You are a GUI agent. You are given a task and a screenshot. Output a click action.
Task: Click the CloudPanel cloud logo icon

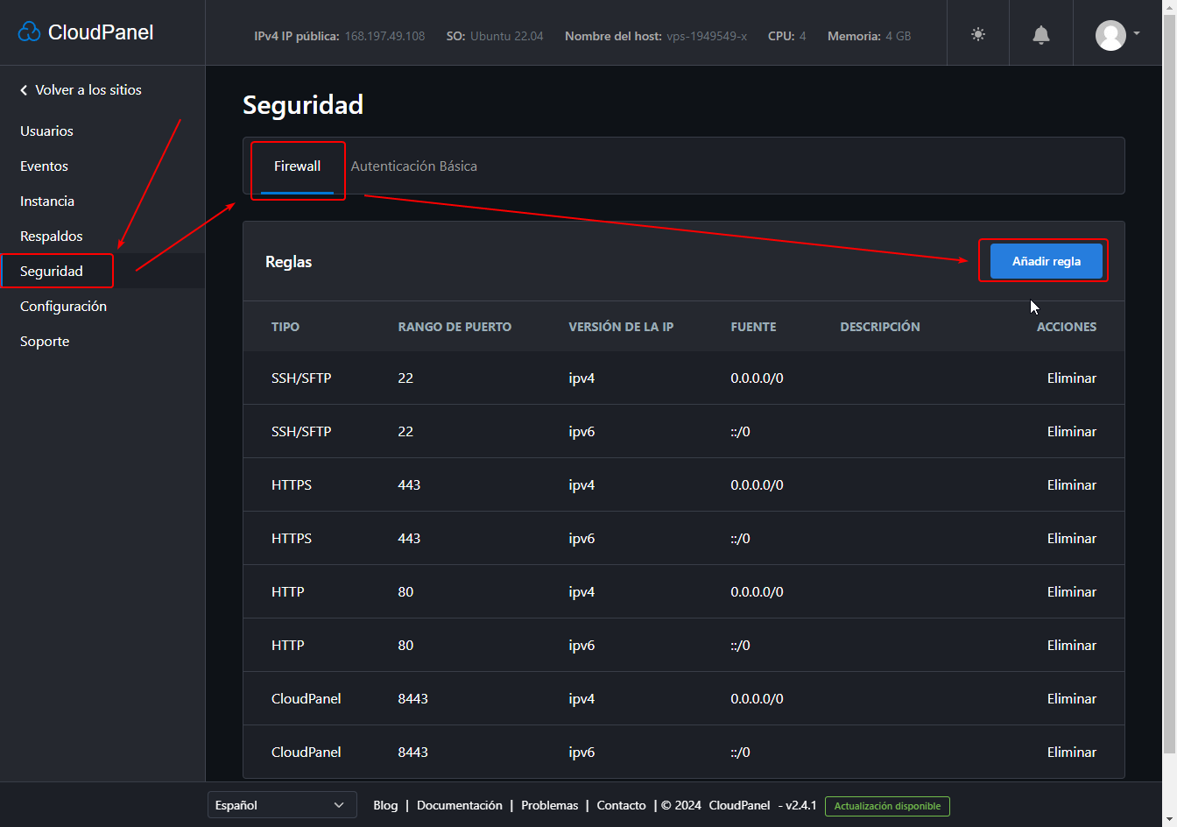coord(29,32)
